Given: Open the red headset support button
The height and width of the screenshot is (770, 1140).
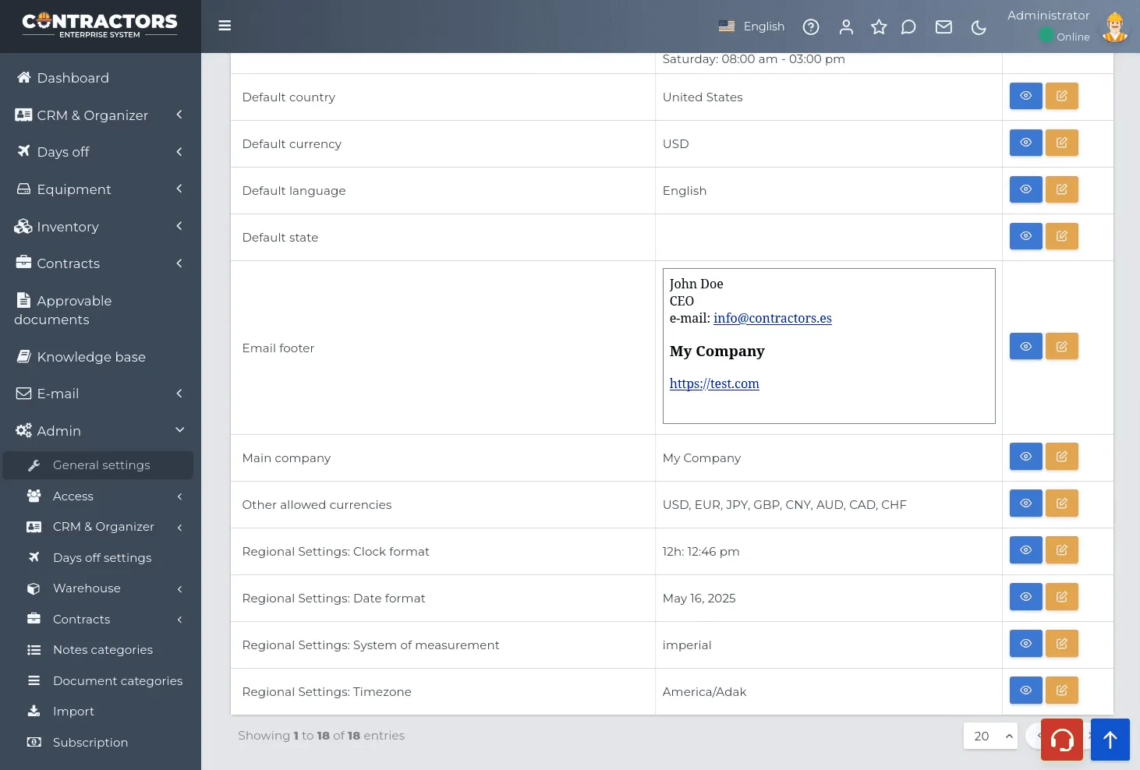Looking at the screenshot, I should click(1062, 740).
